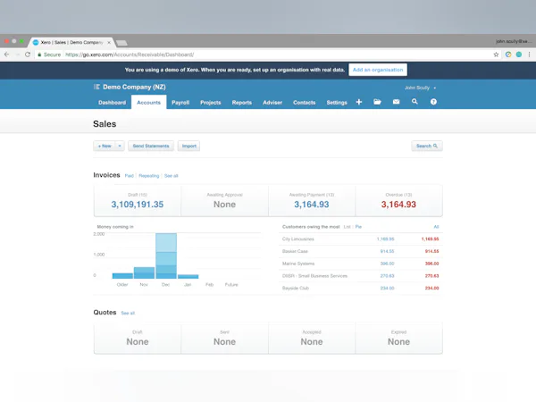Screen dimensions: 536x402
Task: Open the Projects menu
Action: (x=211, y=103)
